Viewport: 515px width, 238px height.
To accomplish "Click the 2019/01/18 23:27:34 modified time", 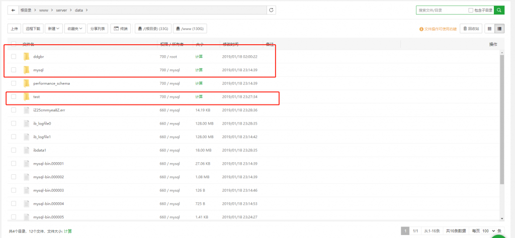I will click(x=240, y=97).
